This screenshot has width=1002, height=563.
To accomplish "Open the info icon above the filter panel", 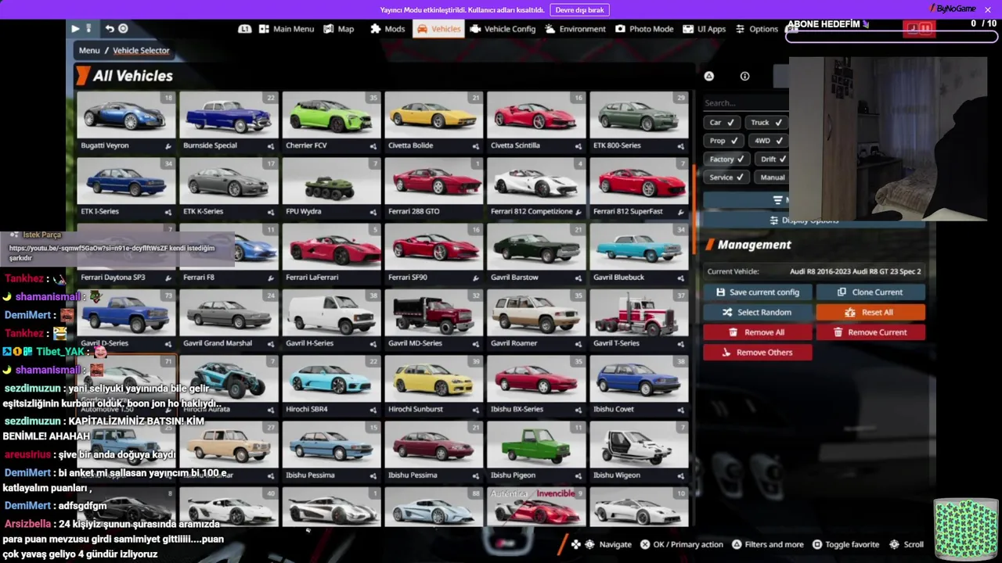I will coord(744,76).
